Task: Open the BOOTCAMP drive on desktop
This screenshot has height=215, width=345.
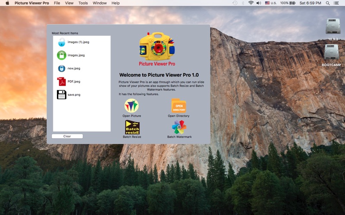Action: point(332,52)
